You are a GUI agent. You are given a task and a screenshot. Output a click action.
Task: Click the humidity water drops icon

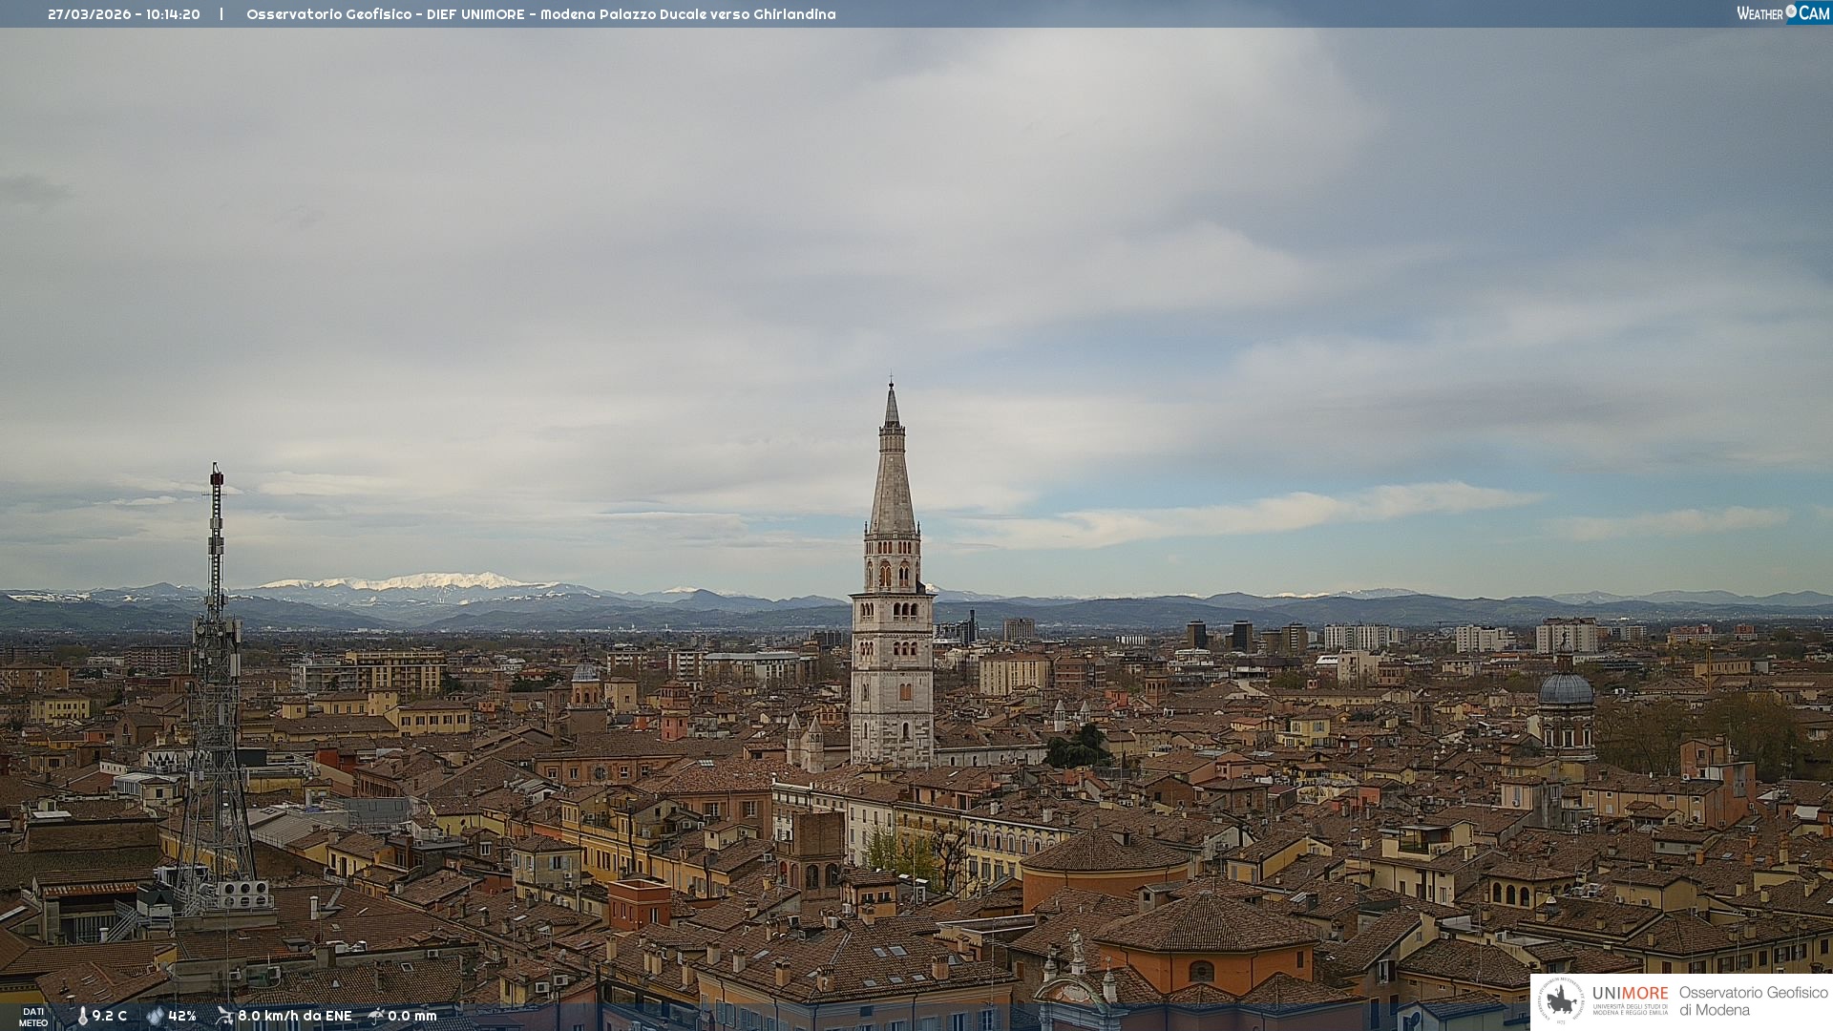pyautogui.click(x=155, y=1016)
